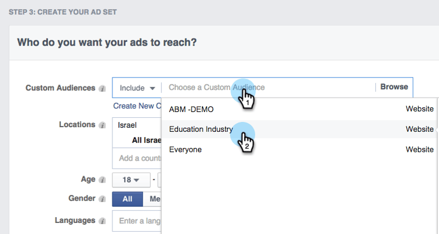Select the All gender option
Image resolution: width=439 pixels, height=234 pixels.
click(127, 199)
